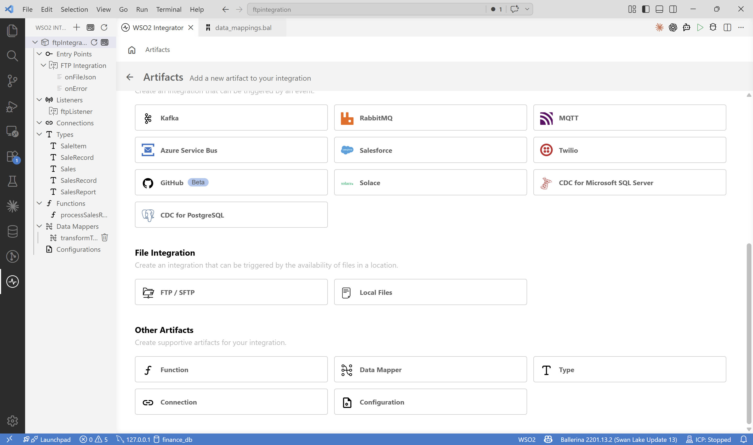
Task: Choose the Salesforce event integration card
Action: point(430,150)
